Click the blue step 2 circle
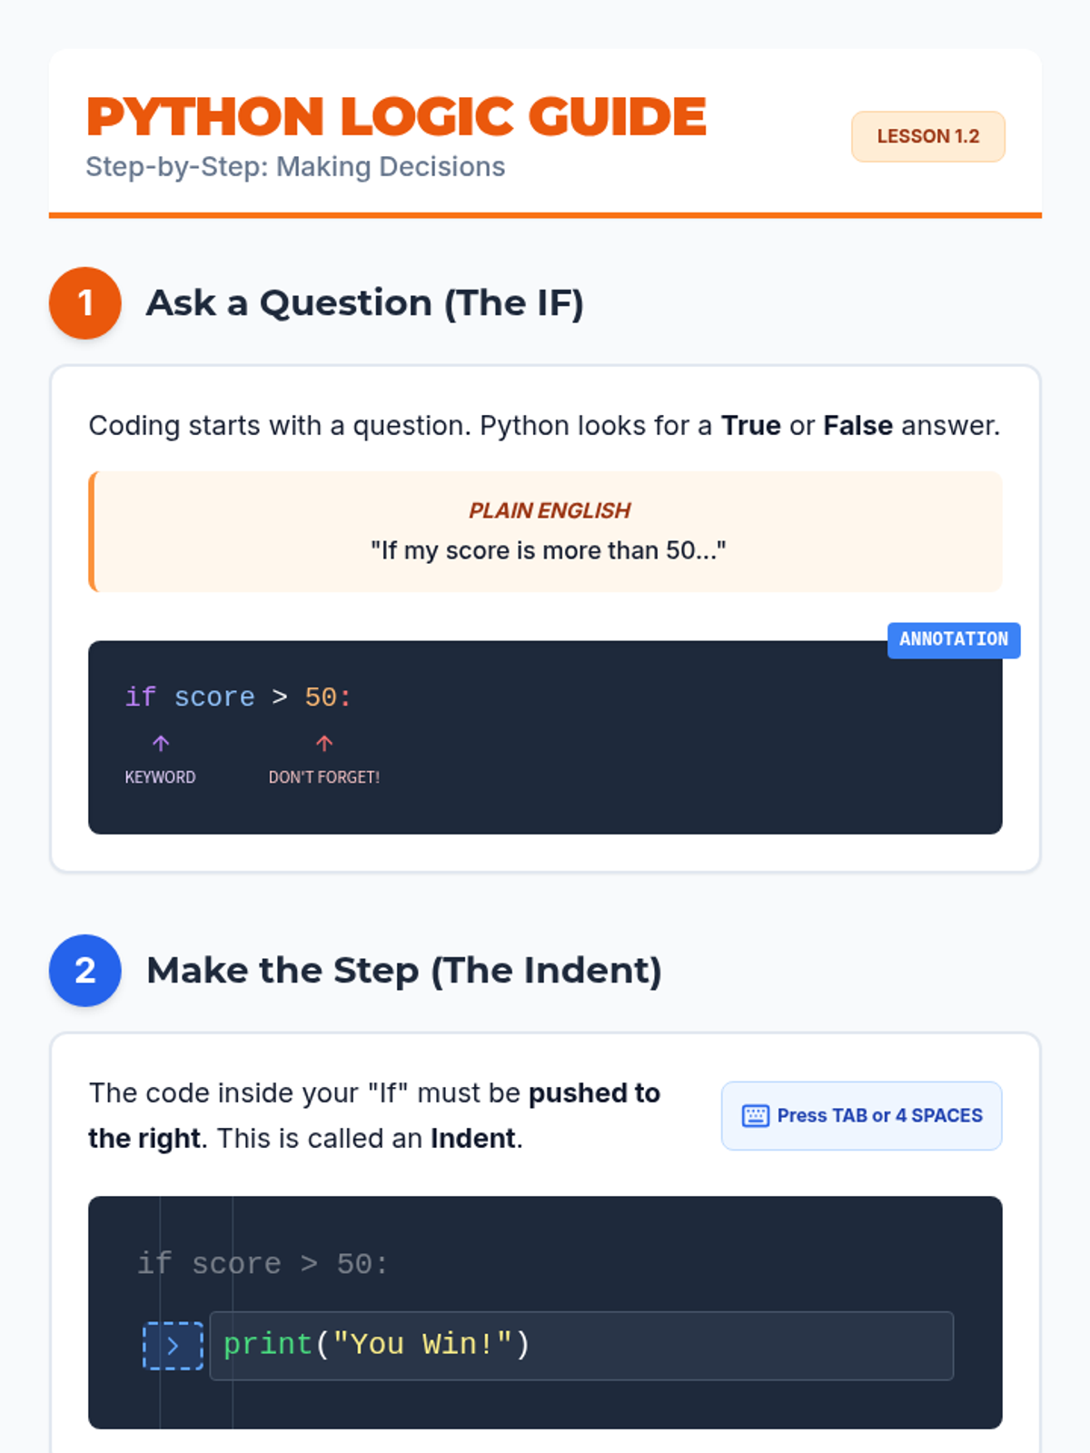The height and width of the screenshot is (1453, 1090). [x=85, y=971]
